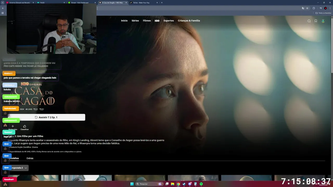Open Séries in the HBO Max menu
The image size is (333, 187).
click(x=135, y=21)
